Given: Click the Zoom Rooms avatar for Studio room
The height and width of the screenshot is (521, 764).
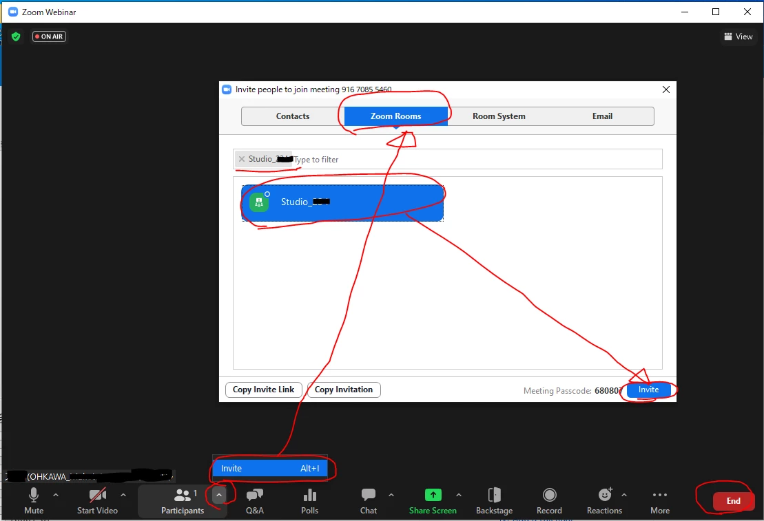Looking at the screenshot, I should (259, 202).
